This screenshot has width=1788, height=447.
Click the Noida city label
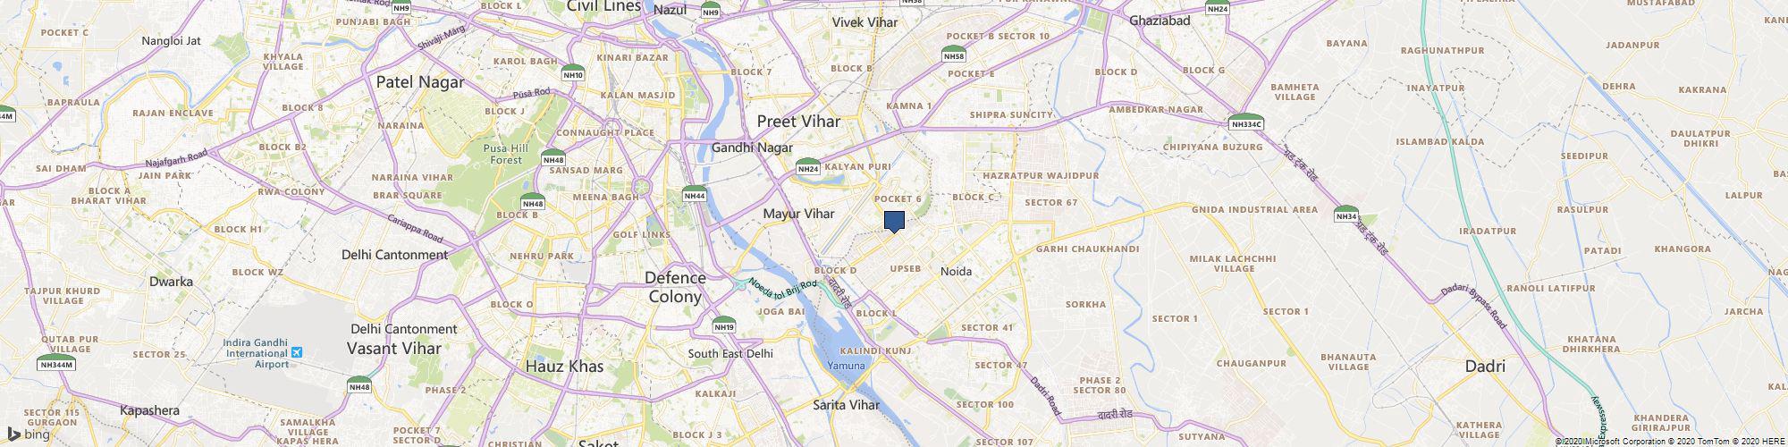tap(956, 271)
